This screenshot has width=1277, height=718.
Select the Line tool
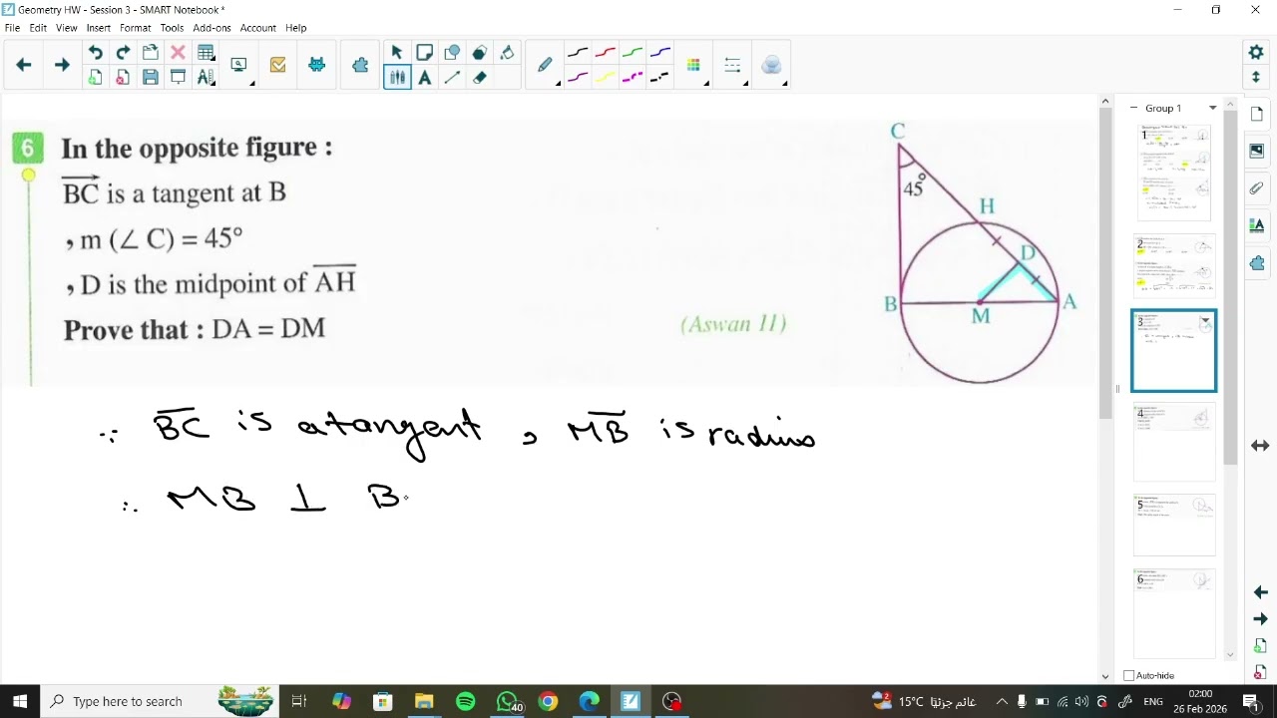(x=452, y=77)
